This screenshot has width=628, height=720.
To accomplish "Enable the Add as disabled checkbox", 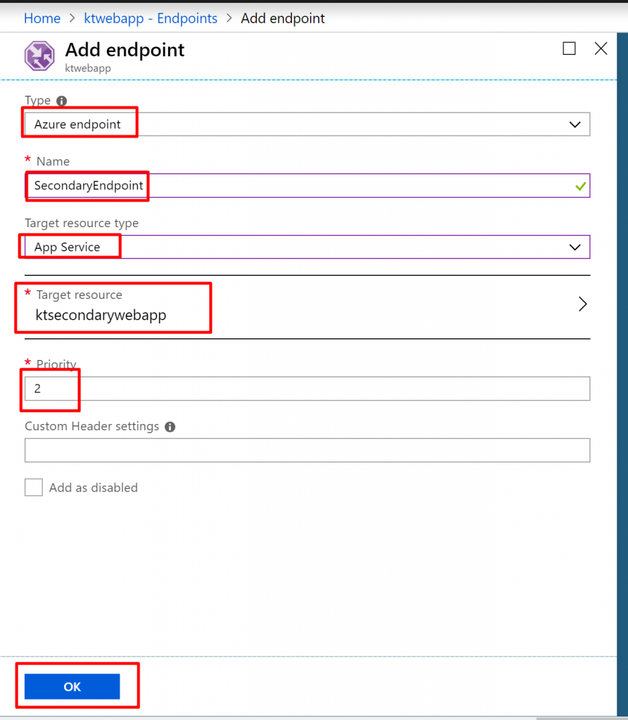I will click(34, 487).
